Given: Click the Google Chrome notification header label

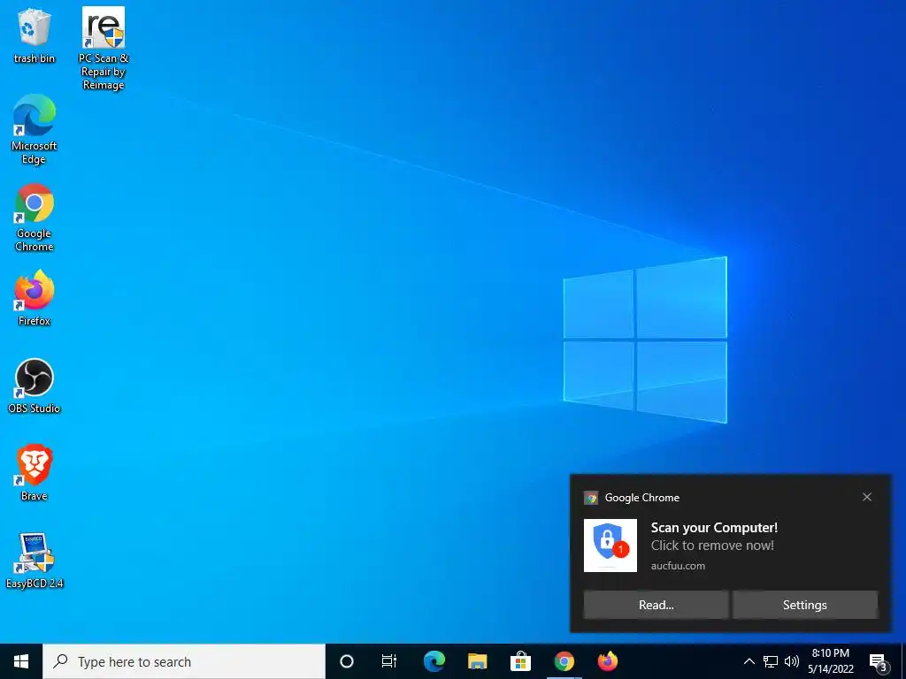Looking at the screenshot, I should 642,497.
